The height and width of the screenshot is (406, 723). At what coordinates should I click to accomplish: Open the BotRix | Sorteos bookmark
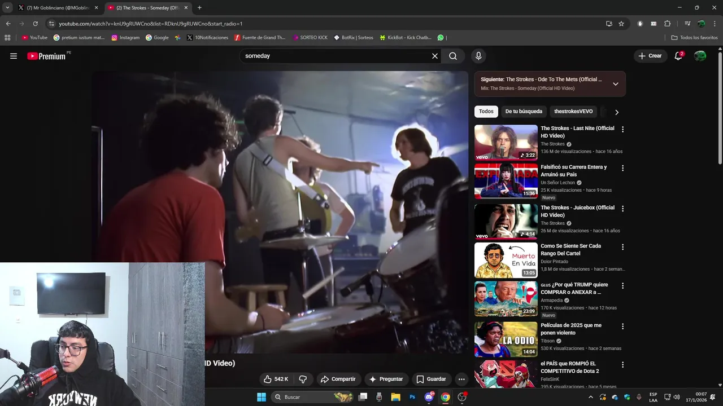(354, 38)
